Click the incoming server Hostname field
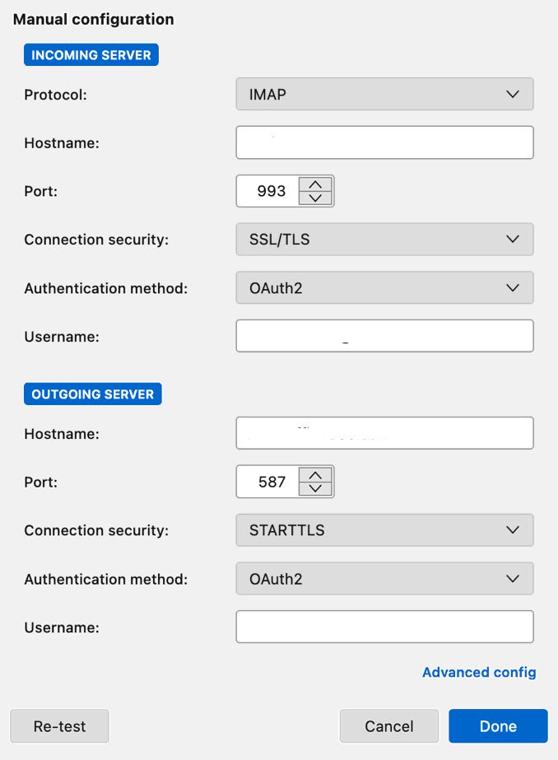The image size is (558, 760). tap(384, 142)
